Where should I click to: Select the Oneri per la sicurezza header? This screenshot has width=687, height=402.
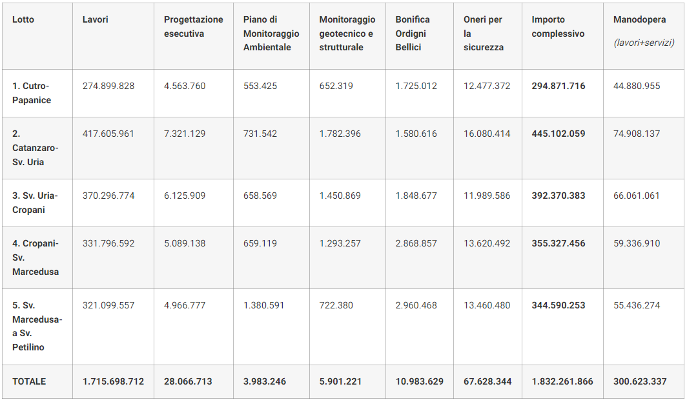point(483,33)
